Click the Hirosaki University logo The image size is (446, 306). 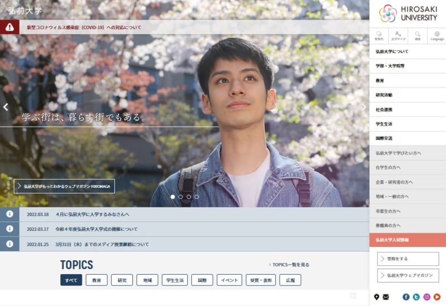coord(408,13)
